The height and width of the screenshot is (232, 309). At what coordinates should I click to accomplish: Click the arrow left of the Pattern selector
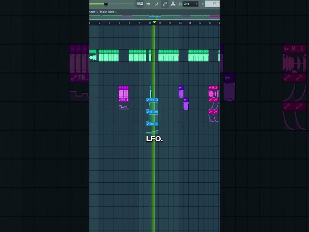203,4
